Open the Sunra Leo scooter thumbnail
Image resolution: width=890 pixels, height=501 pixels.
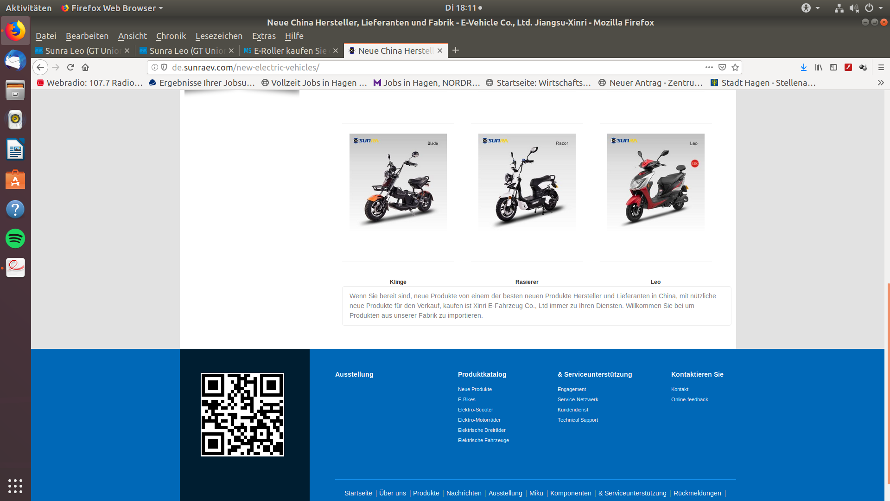tap(655, 182)
